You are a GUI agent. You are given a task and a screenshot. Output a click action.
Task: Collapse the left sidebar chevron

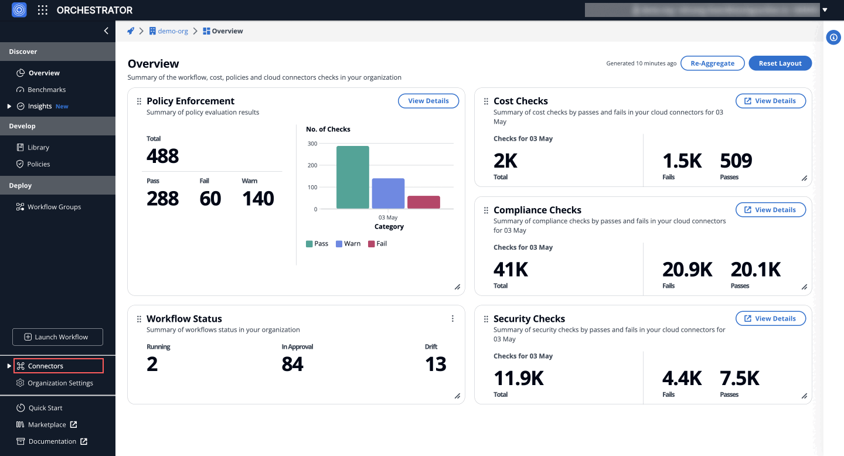[x=106, y=31]
